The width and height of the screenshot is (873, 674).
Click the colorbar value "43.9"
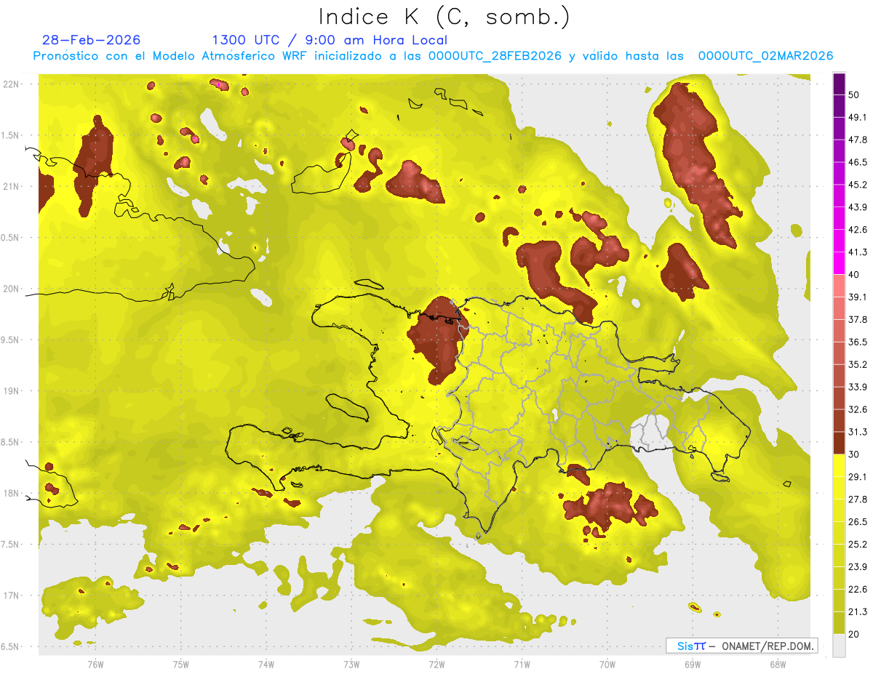[x=858, y=207]
